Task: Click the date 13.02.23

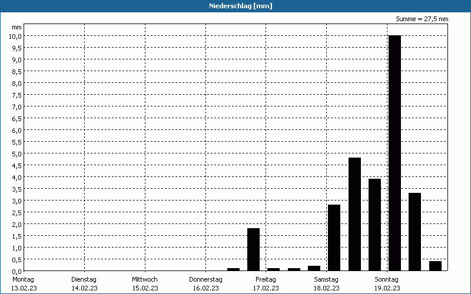Action: tap(24, 288)
